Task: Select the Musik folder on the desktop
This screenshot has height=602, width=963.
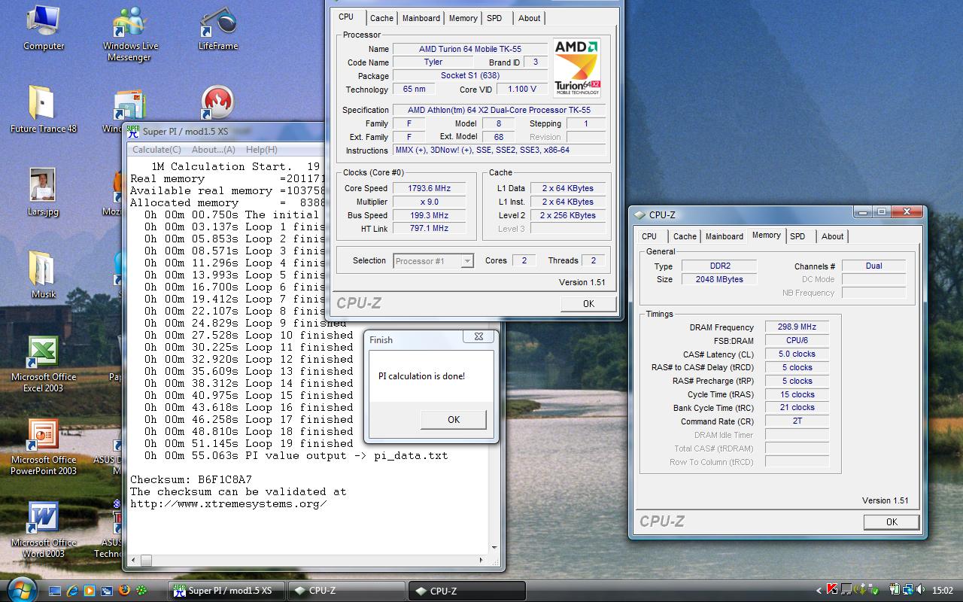Action: pyautogui.click(x=43, y=275)
